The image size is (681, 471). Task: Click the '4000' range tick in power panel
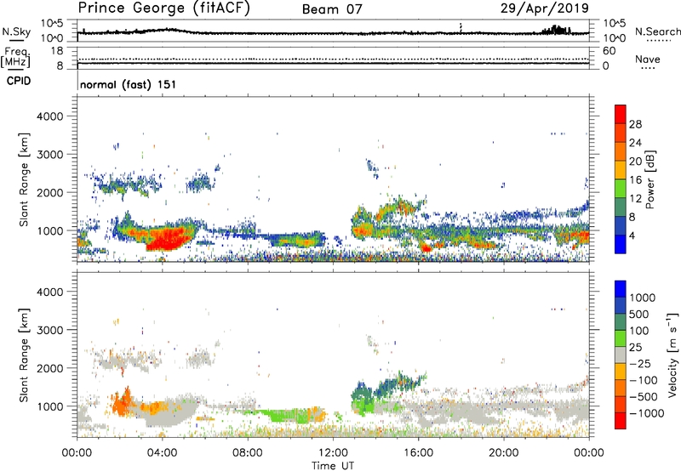(50, 116)
